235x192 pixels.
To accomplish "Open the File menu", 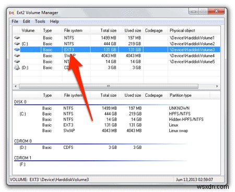I will click(x=15, y=21).
